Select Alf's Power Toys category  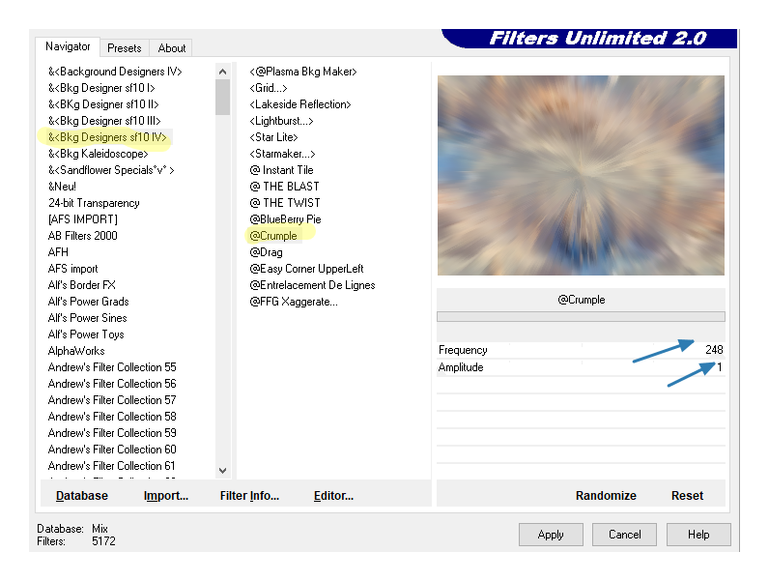pyautogui.click(x=86, y=334)
